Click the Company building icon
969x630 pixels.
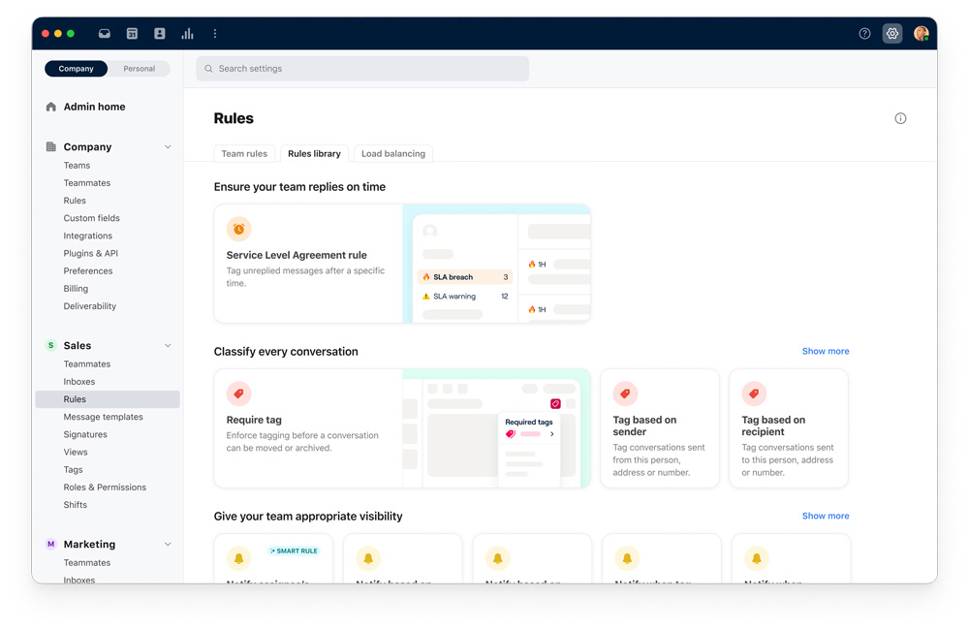pyautogui.click(x=51, y=146)
